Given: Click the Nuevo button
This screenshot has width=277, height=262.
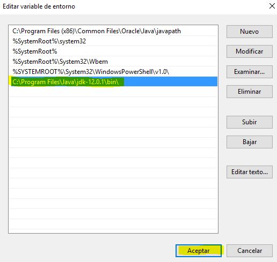Looking at the screenshot, I should pyautogui.click(x=250, y=32).
